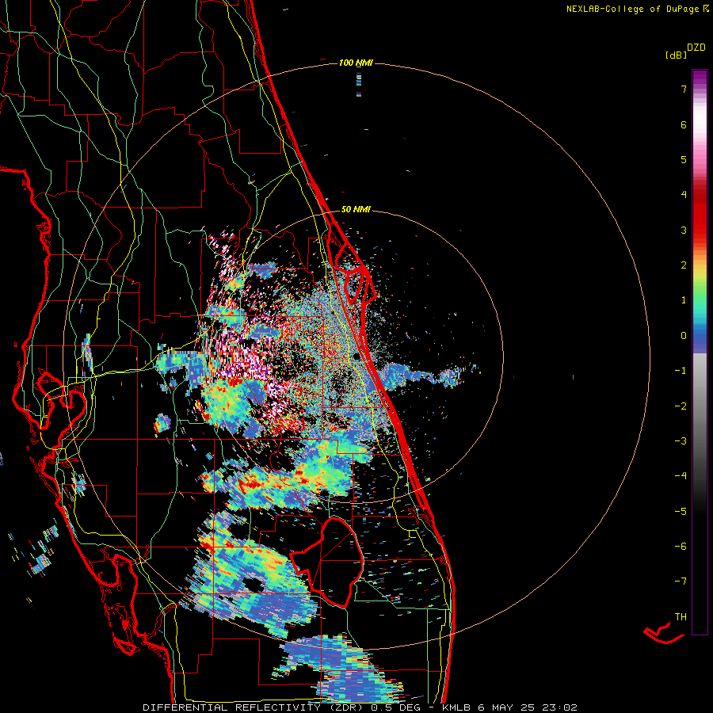
Task: Click the 23:02 timestamp in caption
Action: pyautogui.click(x=562, y=707)
